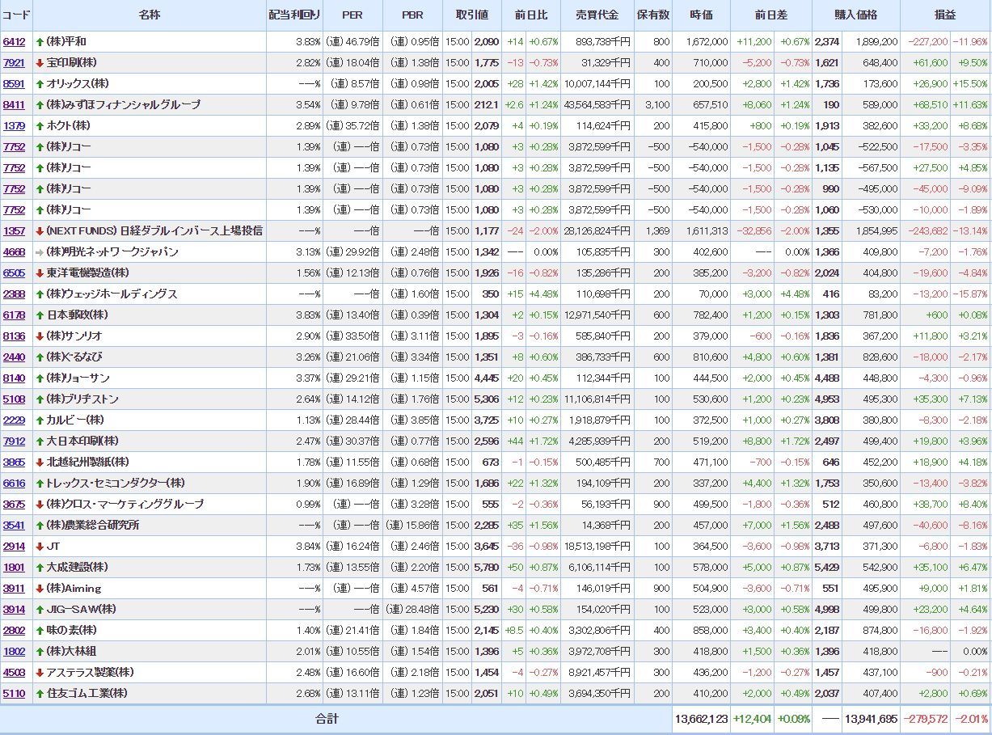This screenshot has width=992, height=735.
Task: Click the green up arrow beside カルビー(株)
Action: coord(40,420)
